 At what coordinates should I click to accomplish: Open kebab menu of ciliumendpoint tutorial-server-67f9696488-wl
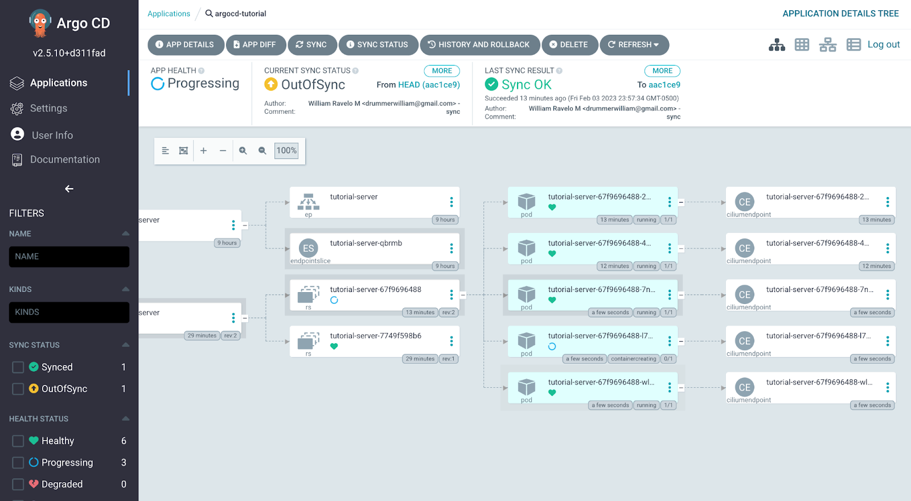(x=888, y=388)
